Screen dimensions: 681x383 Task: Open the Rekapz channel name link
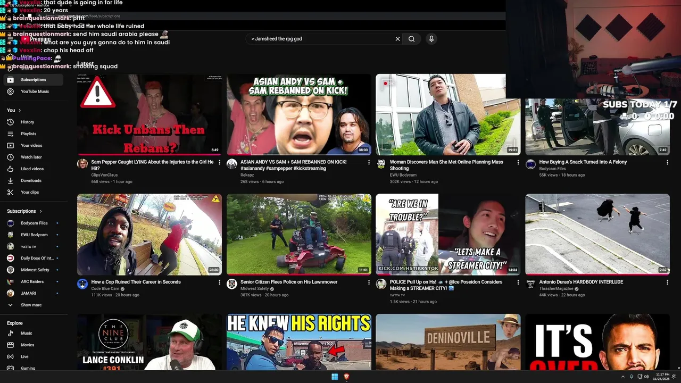(x=247, y=175)
